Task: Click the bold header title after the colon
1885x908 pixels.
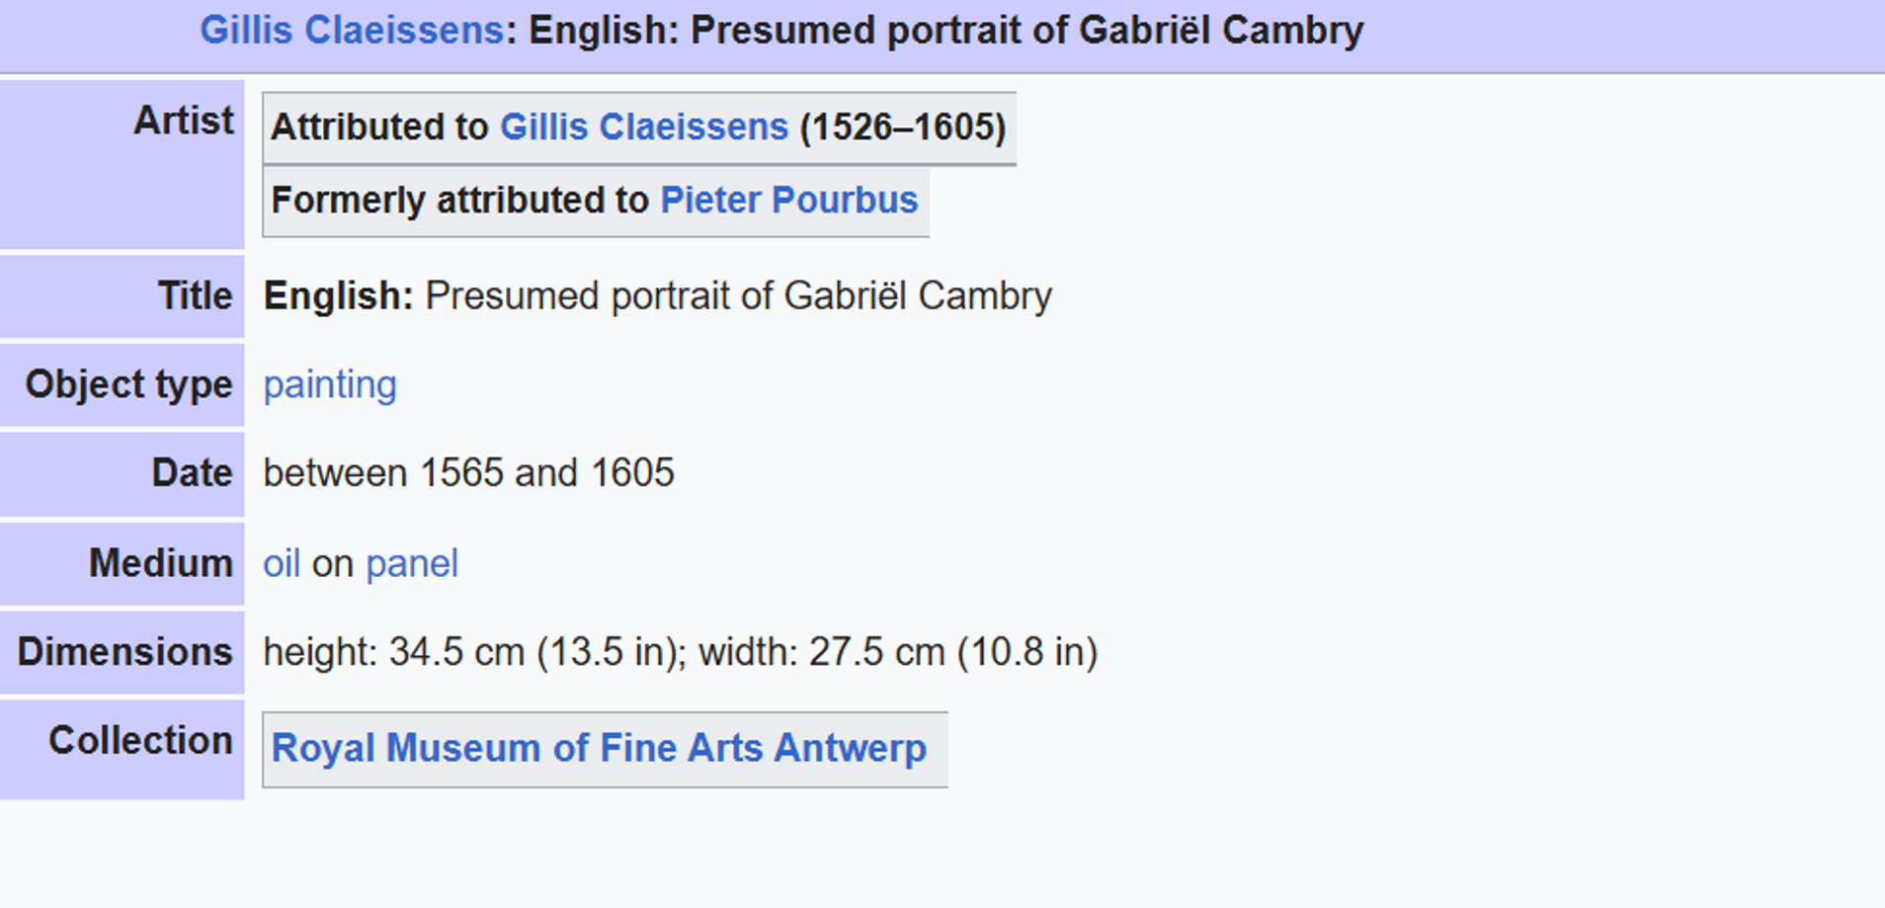Action: [945, 31]
